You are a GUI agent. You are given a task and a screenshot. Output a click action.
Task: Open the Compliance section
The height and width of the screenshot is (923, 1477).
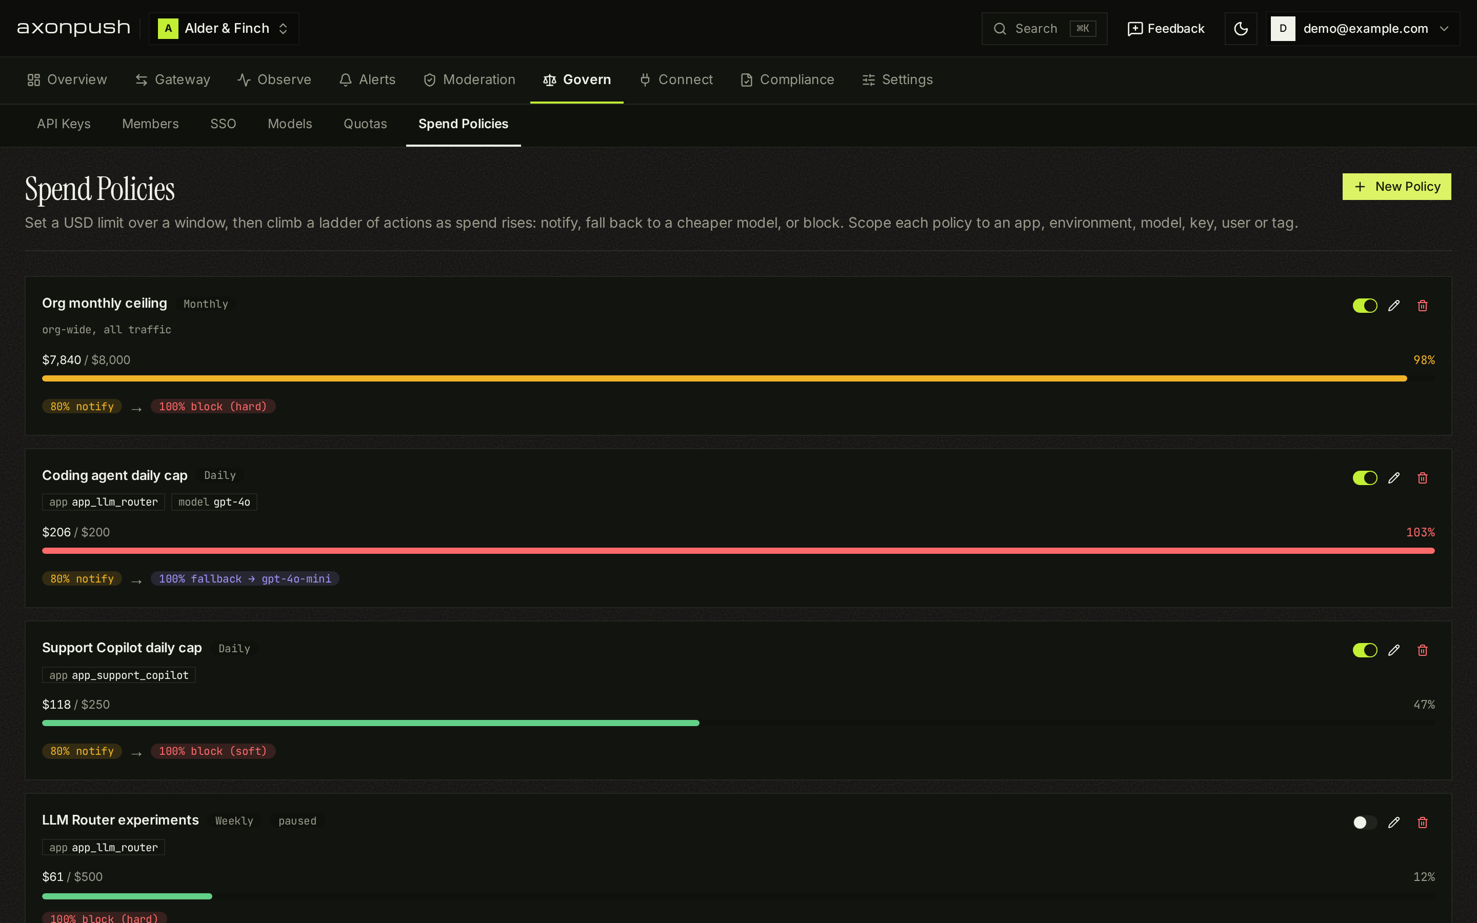pos(787,80)
